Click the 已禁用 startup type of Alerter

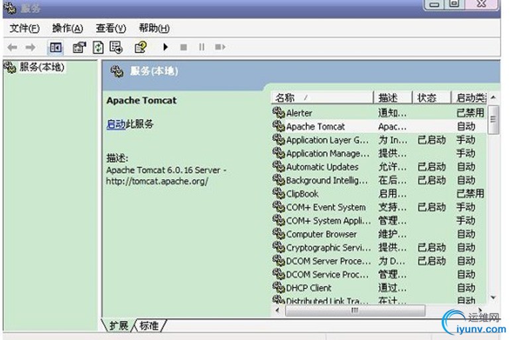(x=470, y=113)
